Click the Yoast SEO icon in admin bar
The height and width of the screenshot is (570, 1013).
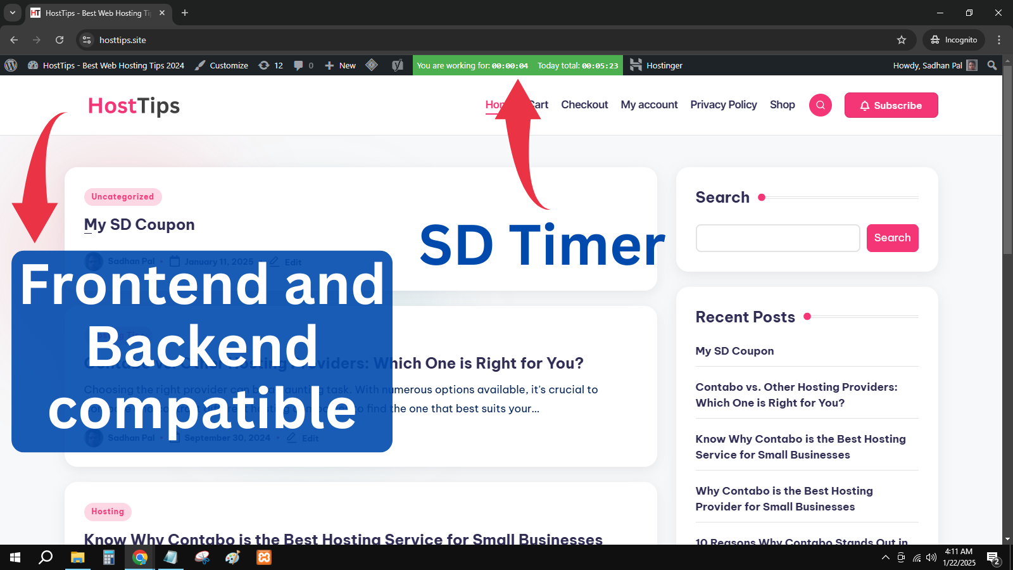point(397,65)
